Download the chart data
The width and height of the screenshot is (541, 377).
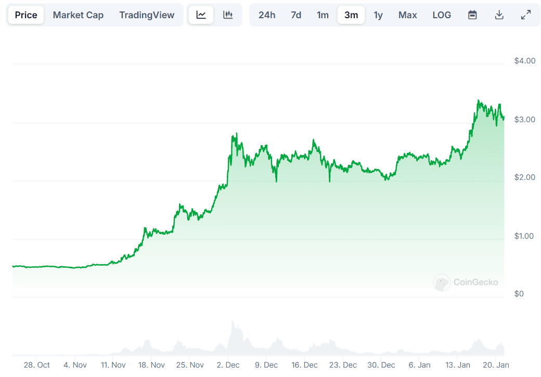coord(499,15)
